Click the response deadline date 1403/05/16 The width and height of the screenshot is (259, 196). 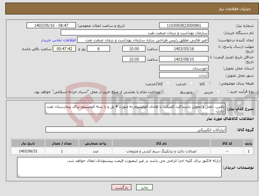pyautogui.click(x=184, y=49)
